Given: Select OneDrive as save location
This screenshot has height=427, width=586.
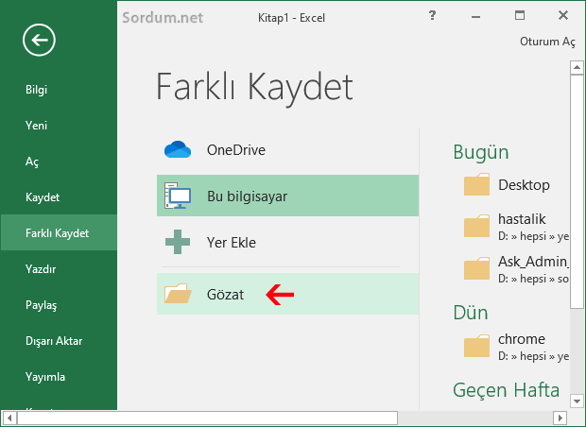Looking at the screenshot, I should 287,150.
